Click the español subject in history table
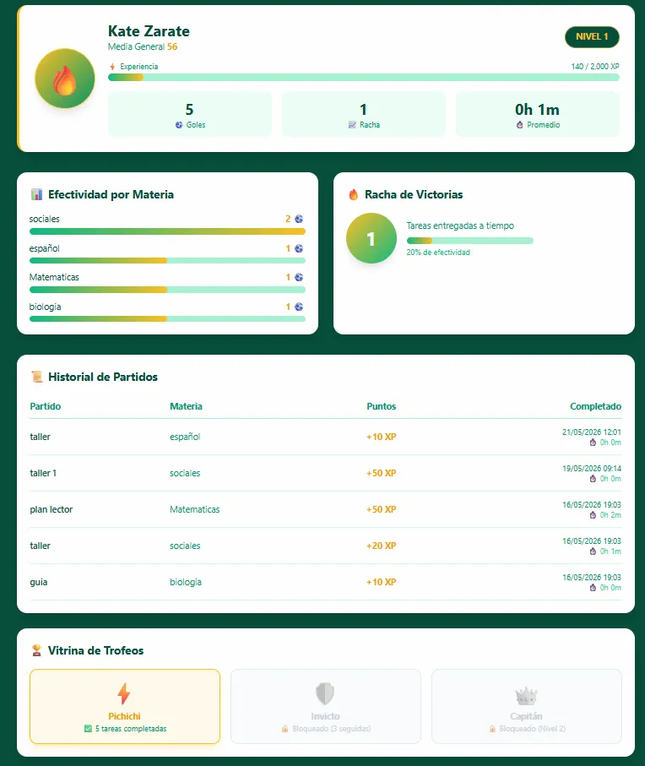The image size is (645, 766). [185, 437]
